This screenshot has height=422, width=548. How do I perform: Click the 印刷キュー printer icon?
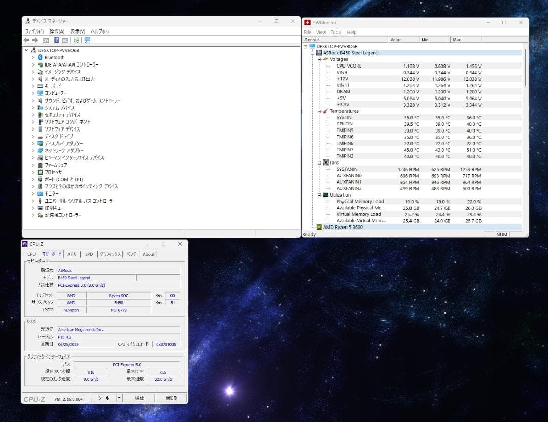point(40,208)
